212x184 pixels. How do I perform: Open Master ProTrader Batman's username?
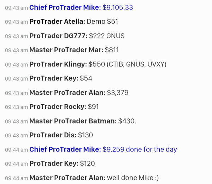73,121
